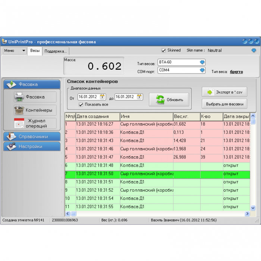The width and height of the screenshot is (261, 261).
Task: Click status bar user Василь Іванович
Action: (183, 220)
